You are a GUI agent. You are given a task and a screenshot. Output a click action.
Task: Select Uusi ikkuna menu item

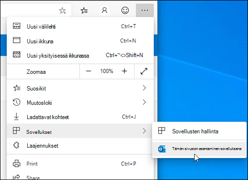coord(80,41)
